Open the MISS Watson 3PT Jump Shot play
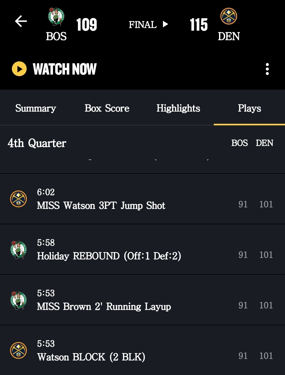Image resolution: width=285 pixels, height=375 pixels. (101, 205)
